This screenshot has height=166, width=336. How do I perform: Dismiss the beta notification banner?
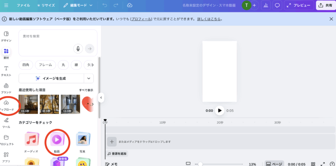pos(331,19)
